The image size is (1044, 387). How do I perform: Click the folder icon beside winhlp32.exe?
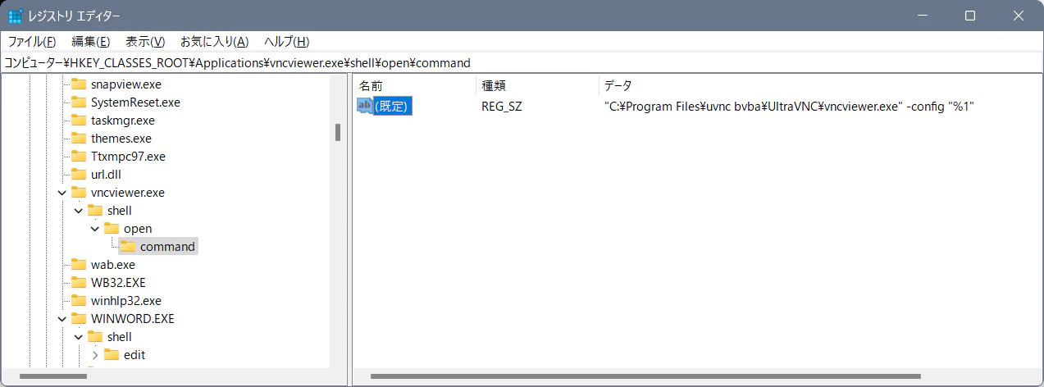pyautogui.click(x=79, y=301)
